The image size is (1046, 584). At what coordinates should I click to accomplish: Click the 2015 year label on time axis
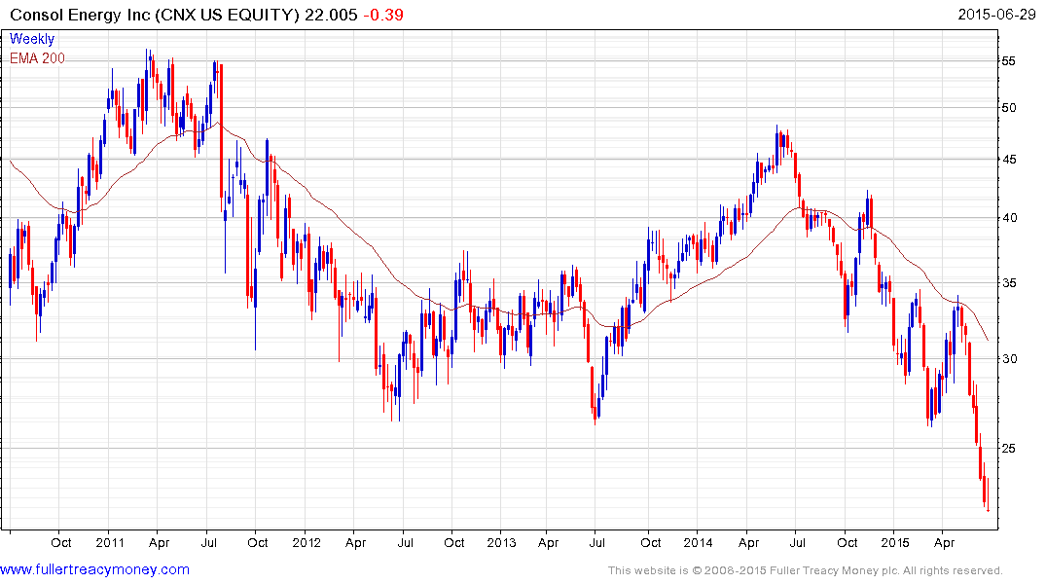pos(894,542)
